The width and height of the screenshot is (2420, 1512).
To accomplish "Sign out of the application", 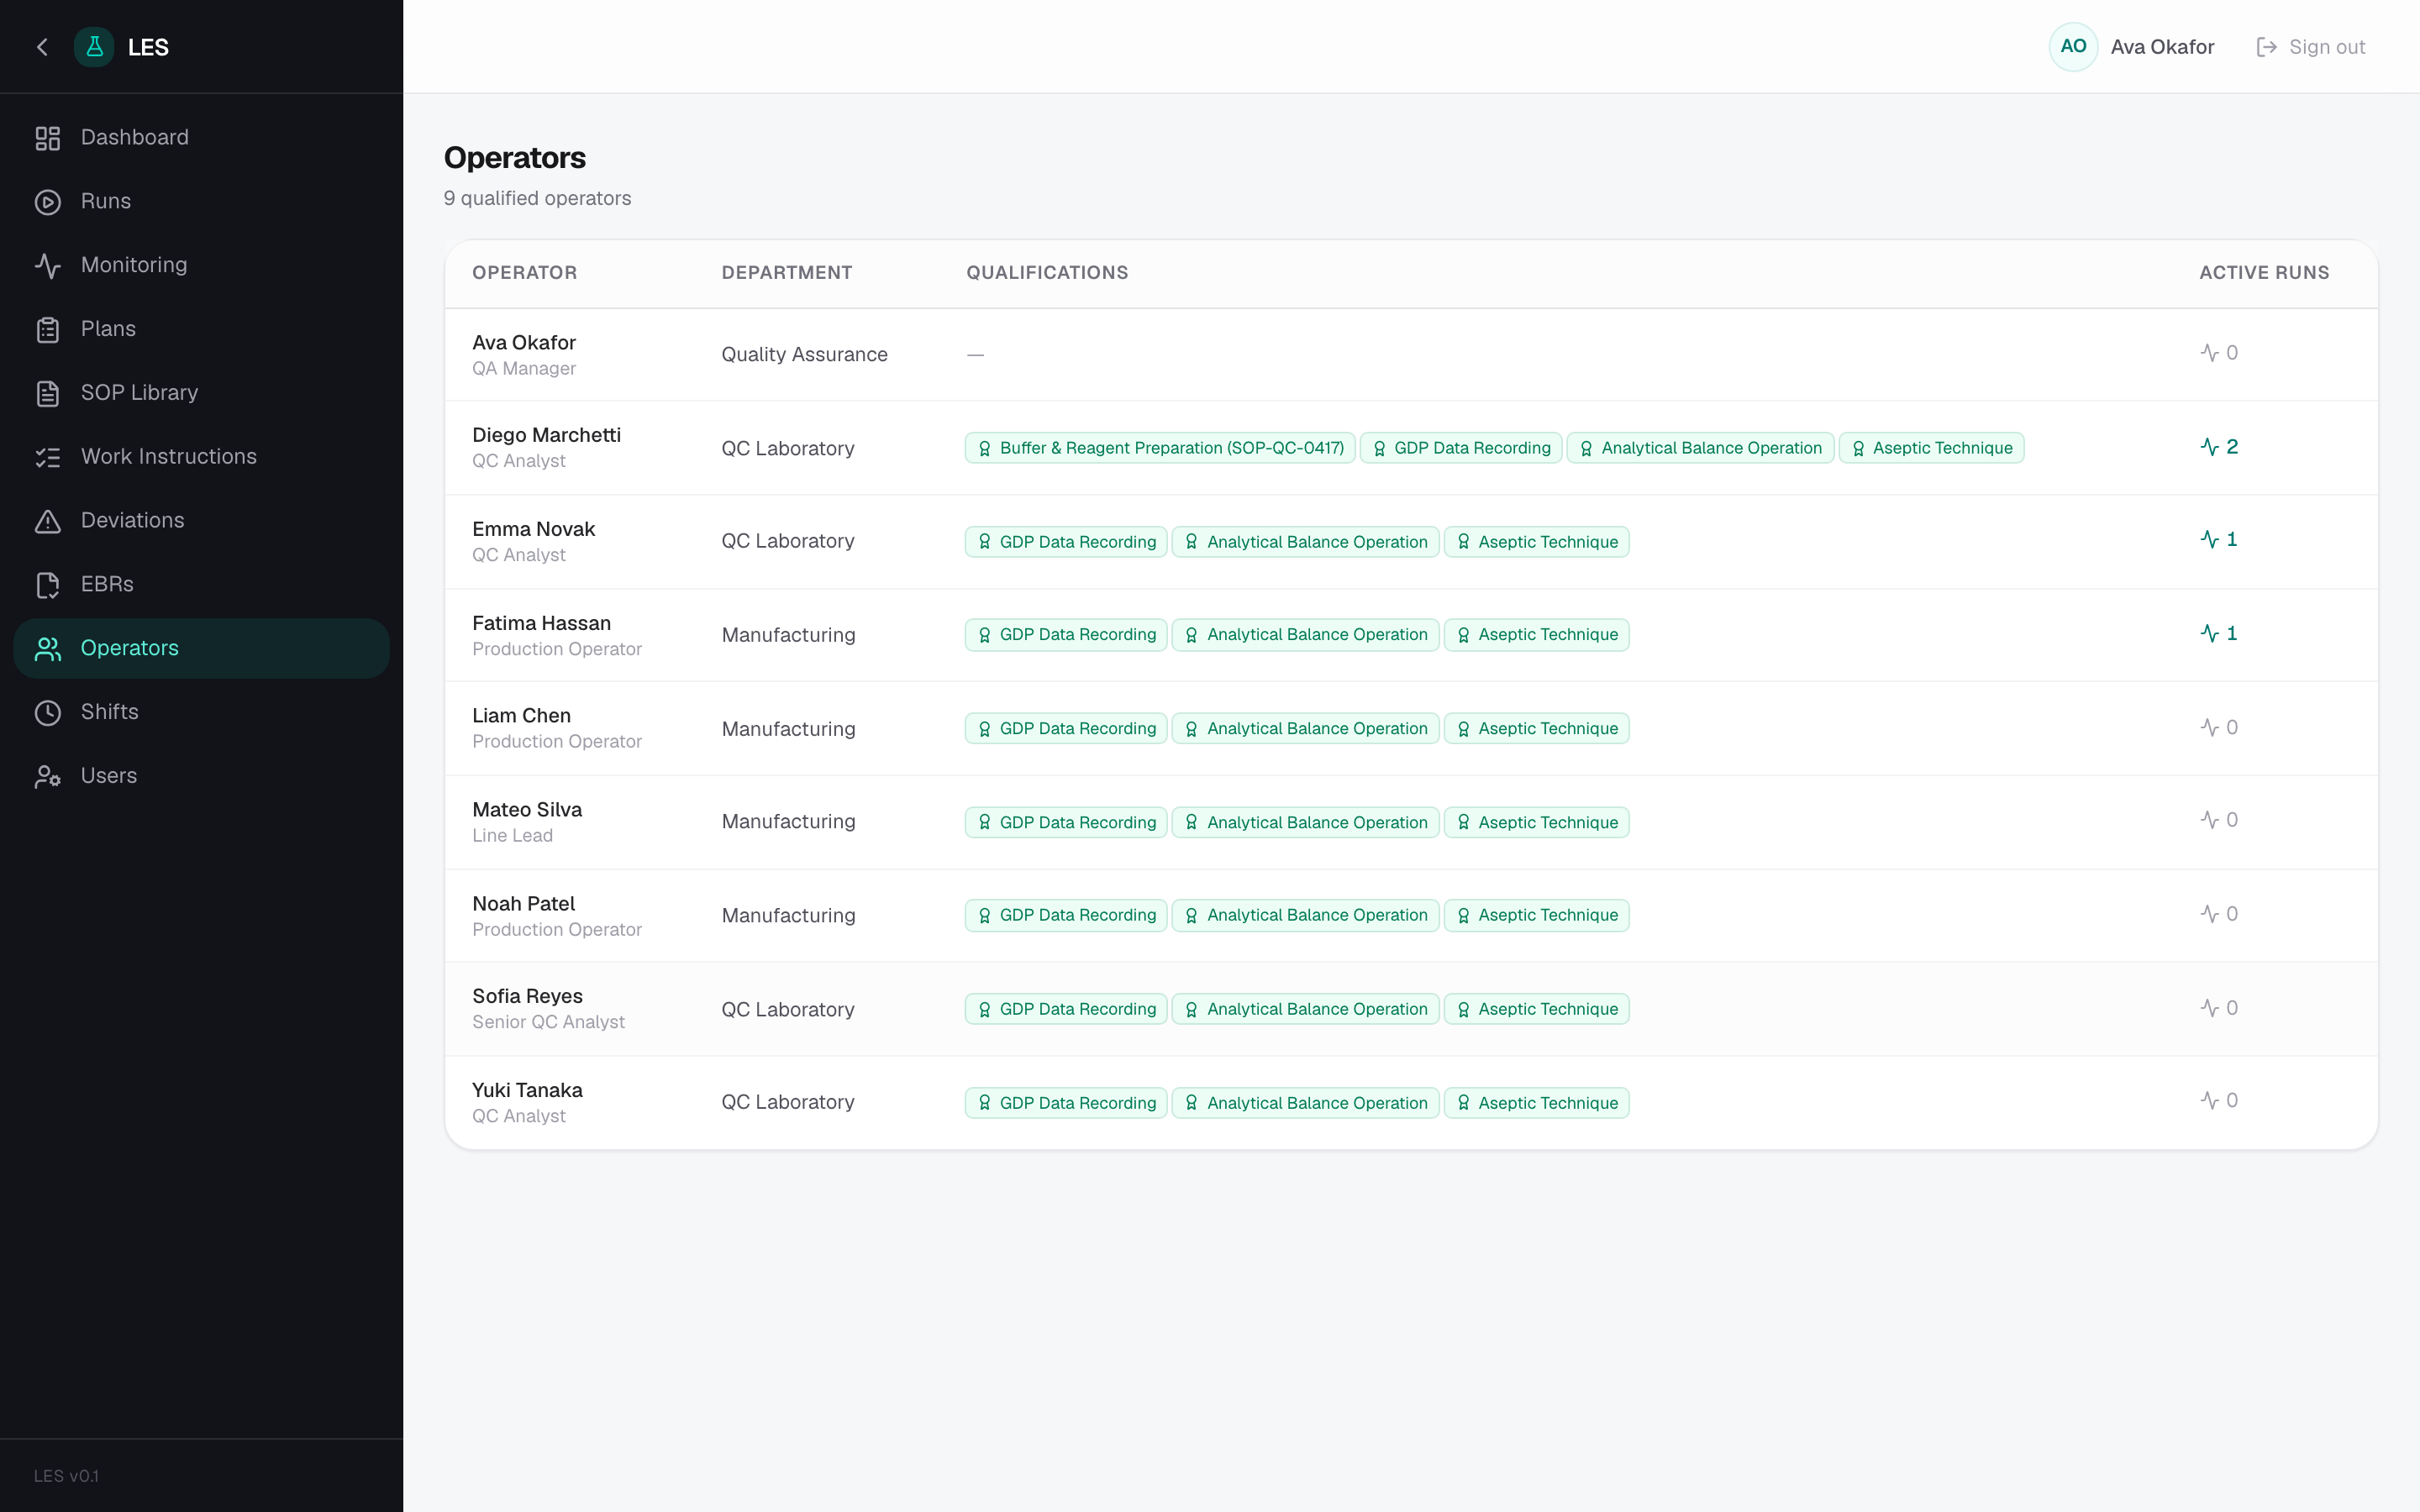I will (2310, 47).
